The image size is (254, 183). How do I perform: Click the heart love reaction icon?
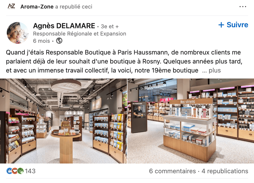click(x=15, y=171)
